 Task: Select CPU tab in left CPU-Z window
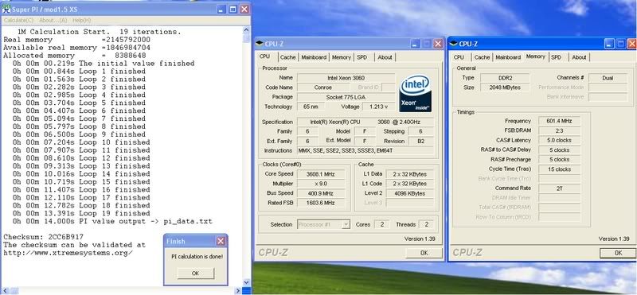click(264, 56)
